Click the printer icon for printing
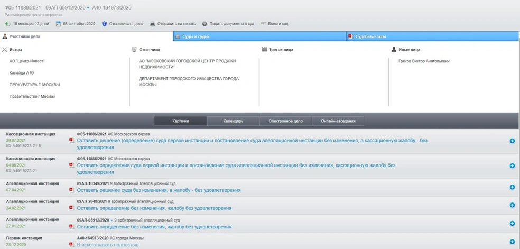 [153, 24]
